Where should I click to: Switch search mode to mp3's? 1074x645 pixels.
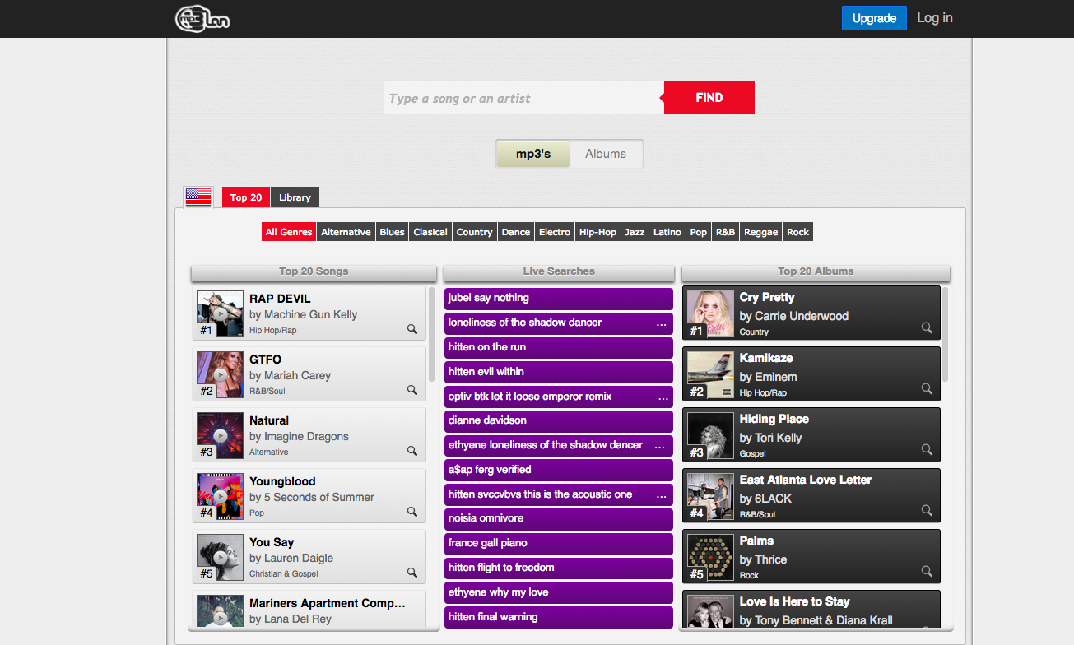tap(533, 154)
